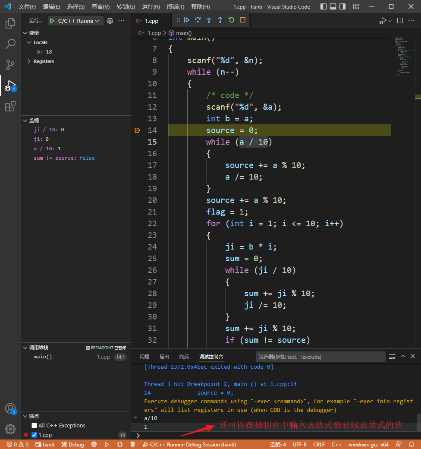Start debugging with green play button
421x449 pixels.
click(52, 21)
